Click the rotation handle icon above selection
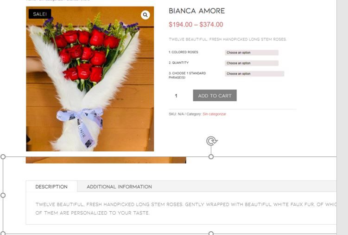This screenshot has height=235, width=348. 211,141
